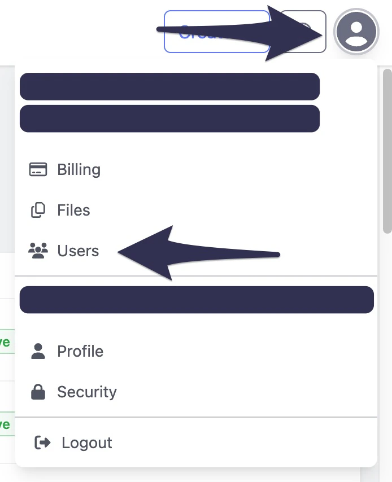Click the Files document icon
This screenshot has height=482, width=392.
[37, 209]
